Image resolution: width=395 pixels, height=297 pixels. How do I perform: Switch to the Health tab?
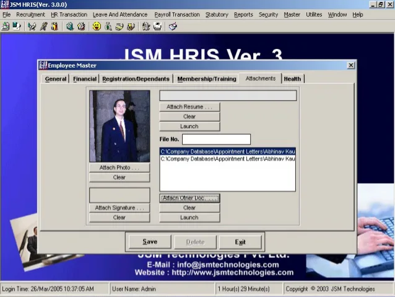pyautogui.click(x=292, y=79)
